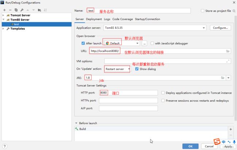Switch to the Deployment tab
This screenshot has width=237, height=150.
coord(94,19)
